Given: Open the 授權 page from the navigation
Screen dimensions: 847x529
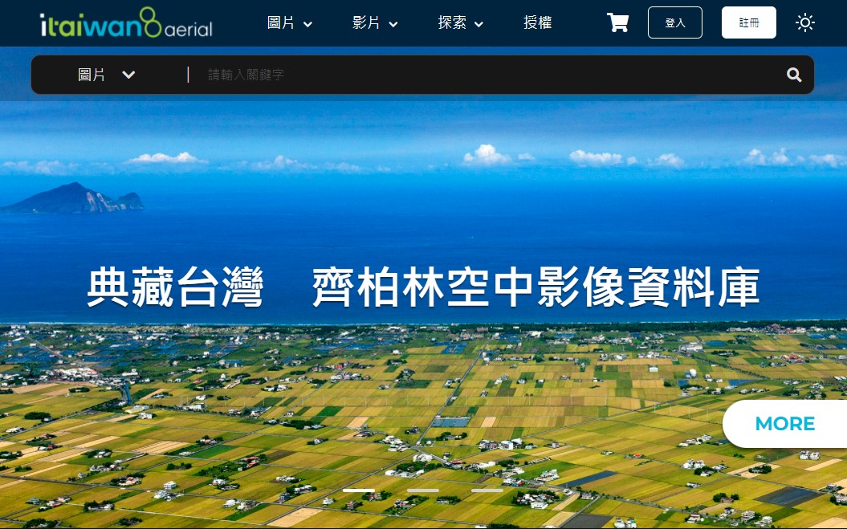Looking at the screenshot, I should click(x=537, y=23).
